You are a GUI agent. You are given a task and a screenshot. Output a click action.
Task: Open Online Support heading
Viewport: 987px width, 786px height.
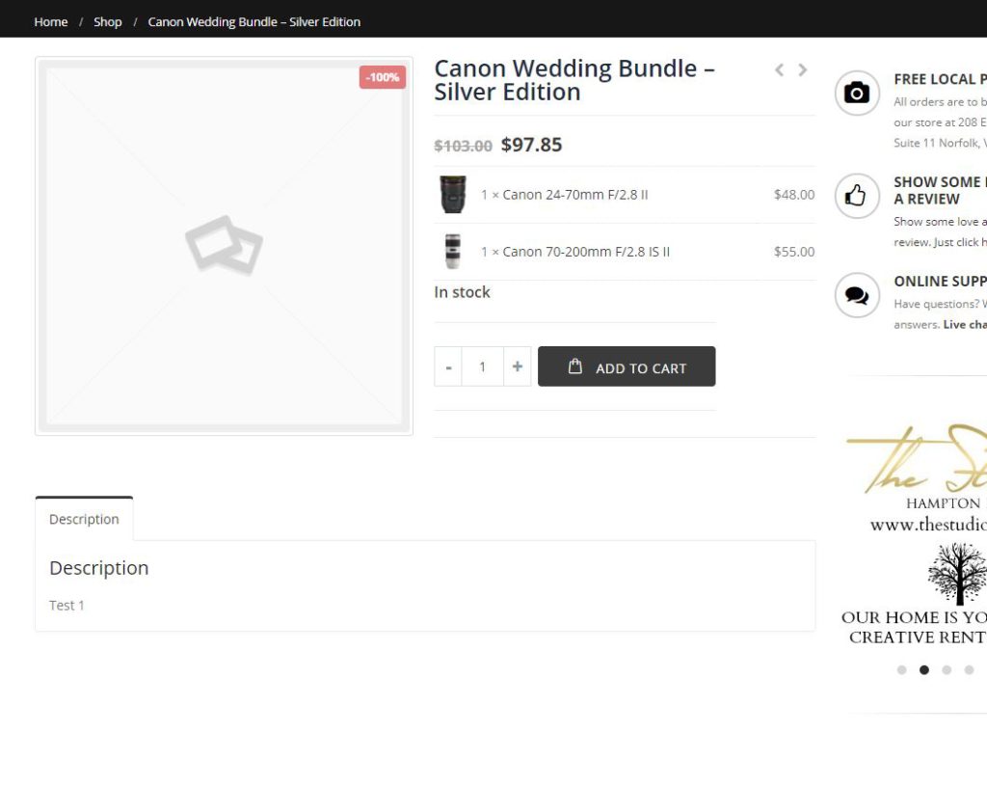point(941,282)
